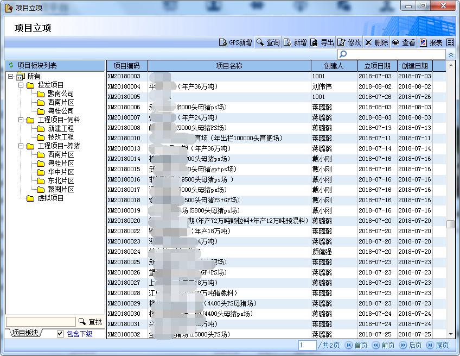Collapse the 投发项目 tree node
Screen dimensions: 460x356
pos(20,85)
